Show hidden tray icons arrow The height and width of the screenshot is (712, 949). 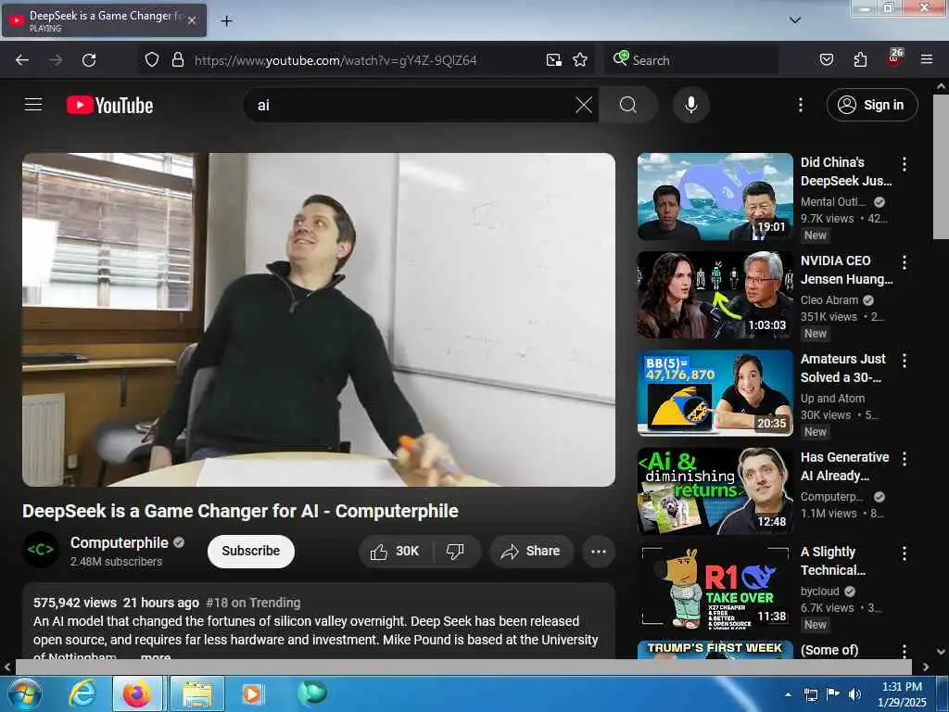tap(788, 694)
